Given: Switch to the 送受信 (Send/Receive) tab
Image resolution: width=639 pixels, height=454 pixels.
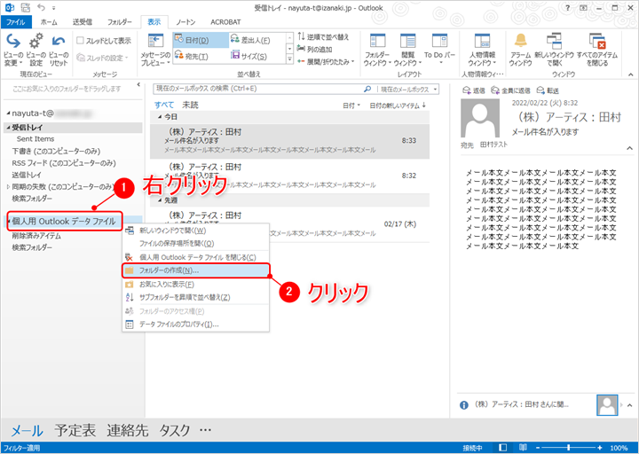Looking at the screenshot, I should [83, 22].
